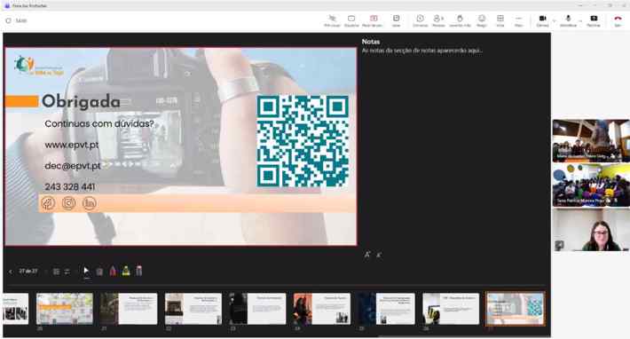Screen dimensions: 630x339
Task: Click the Facebook icon on slide
Action: [48, 203]
